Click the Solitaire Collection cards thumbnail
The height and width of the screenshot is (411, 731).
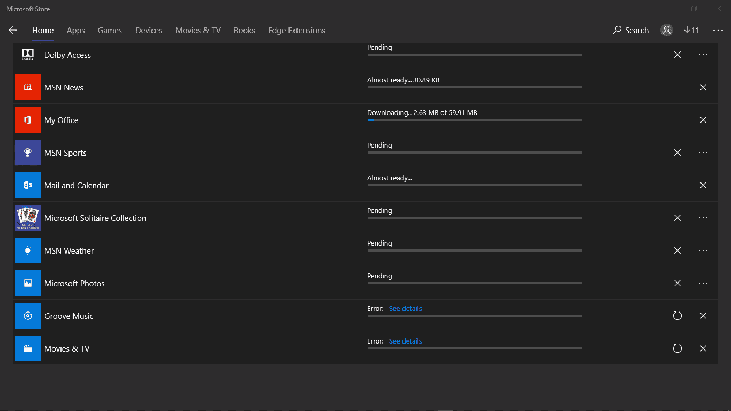tap(28, 218)
